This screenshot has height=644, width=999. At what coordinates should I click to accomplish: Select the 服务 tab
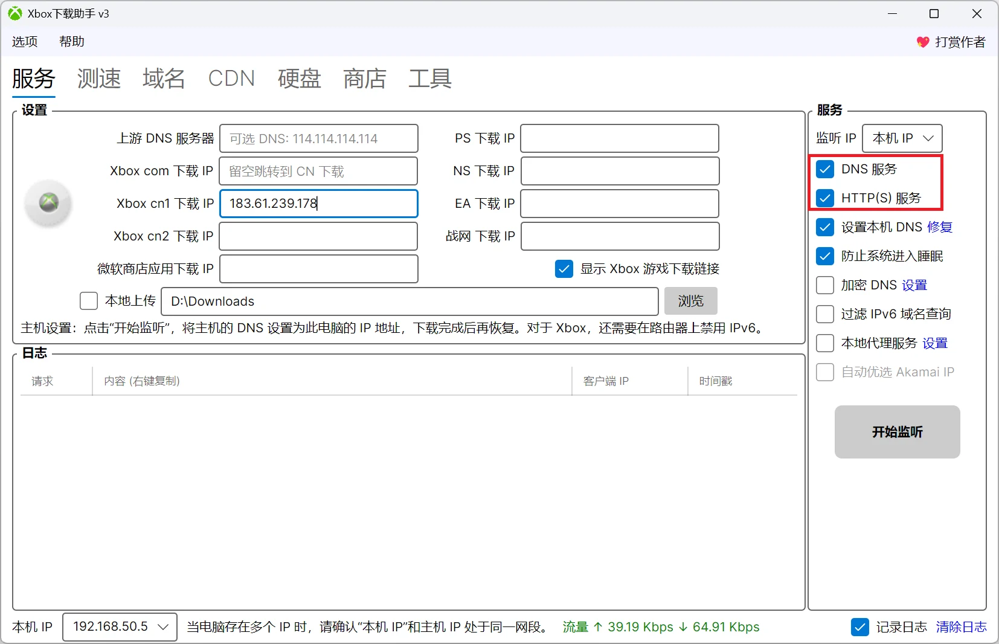(x=34, y=79)
